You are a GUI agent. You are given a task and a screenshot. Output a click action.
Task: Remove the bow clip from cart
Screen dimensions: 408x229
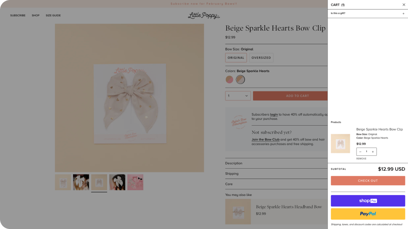tap(361, 159)
